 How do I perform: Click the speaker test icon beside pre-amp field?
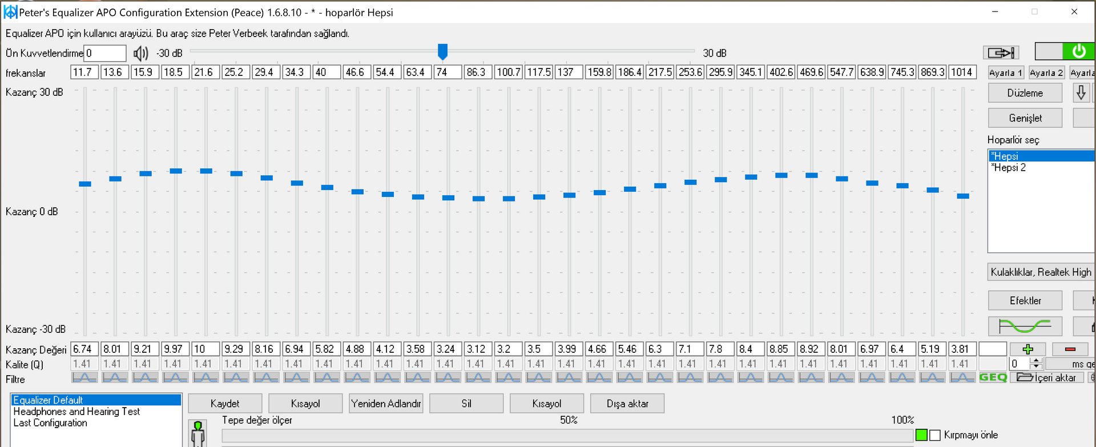point(140,54)
